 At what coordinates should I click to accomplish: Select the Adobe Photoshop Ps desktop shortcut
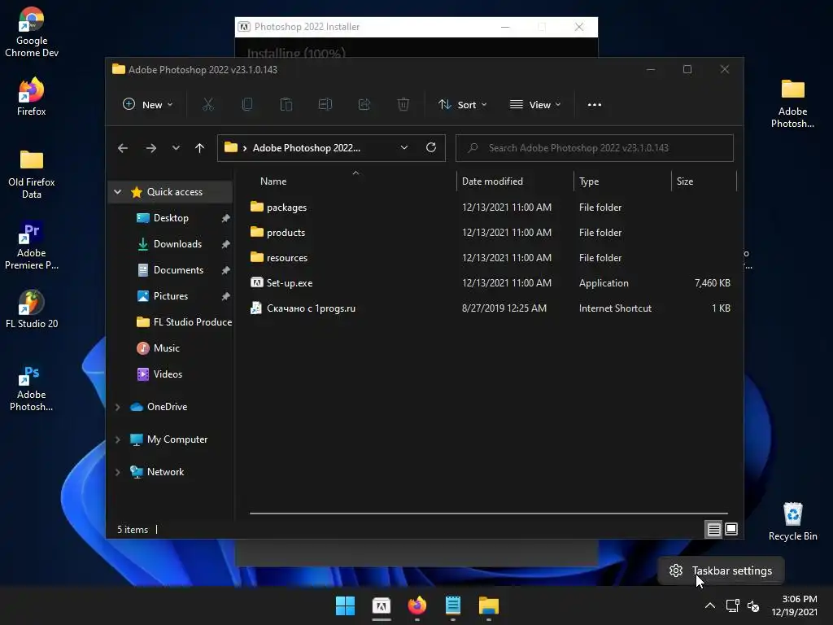pyautogui.click(x=32, y=388)
